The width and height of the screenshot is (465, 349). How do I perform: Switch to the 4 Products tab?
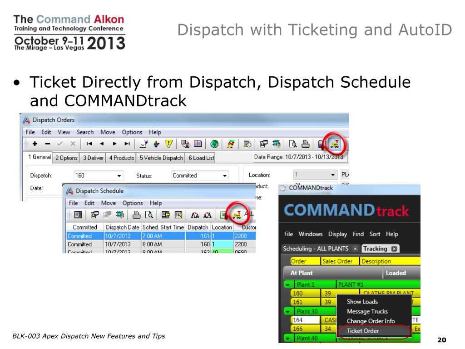point(122,158)
